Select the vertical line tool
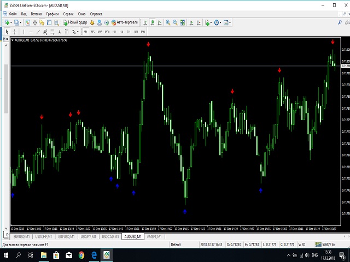 pyautogui.click(x=24, y=32)
